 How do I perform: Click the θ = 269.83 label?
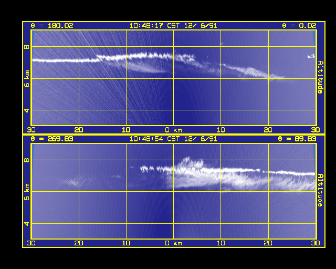(x=52, y=139)
